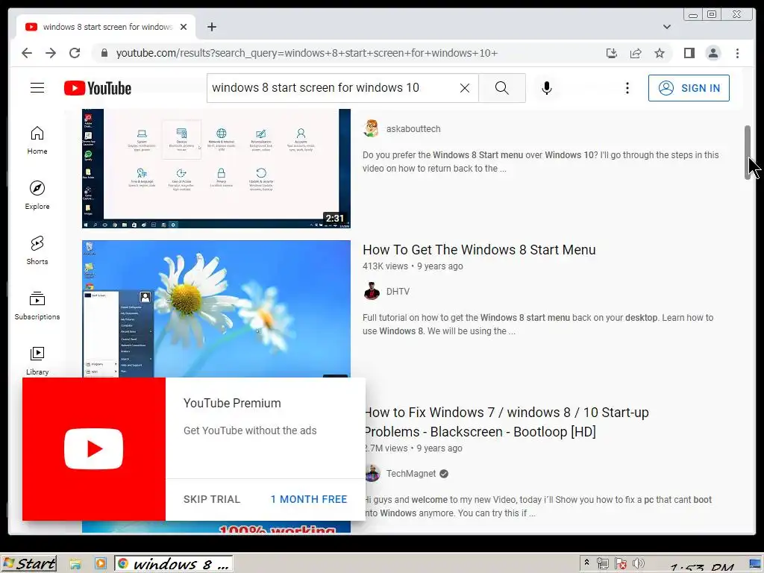Image resolution: width=764 pixels, height=573 pixels.
Task: Focus the address bar URL
Action: coord(307,53)
